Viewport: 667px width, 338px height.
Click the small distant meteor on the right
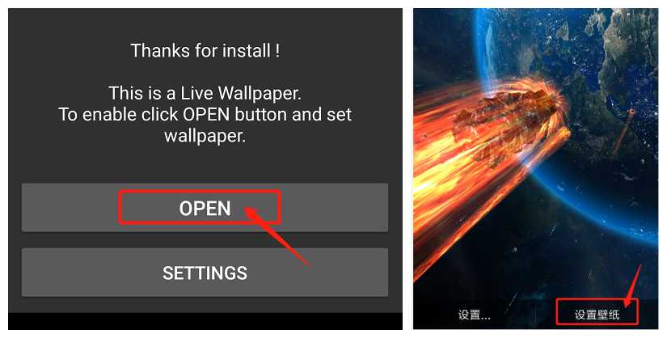coord(631,112)
